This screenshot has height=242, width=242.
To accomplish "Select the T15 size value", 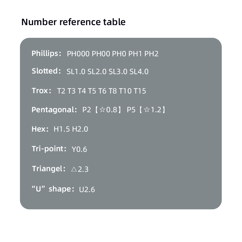I will 140,91.
